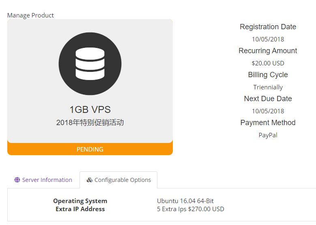Switch to the Configurable Options tab
Screen dimensions: 316x225
coord(118,180)
